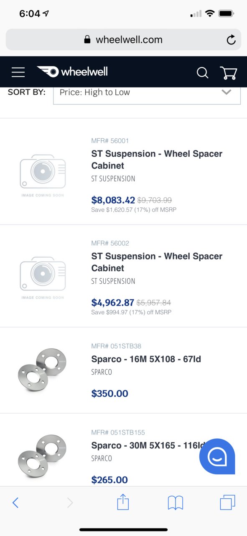The height and width of the screenshot is (536, 247).
Task: Open the search magnifier icon
Action: pyautogui.click(x=202, y=73)
